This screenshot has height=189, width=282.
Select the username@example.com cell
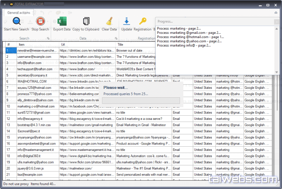pyautogui.click(x=38, y=57)
